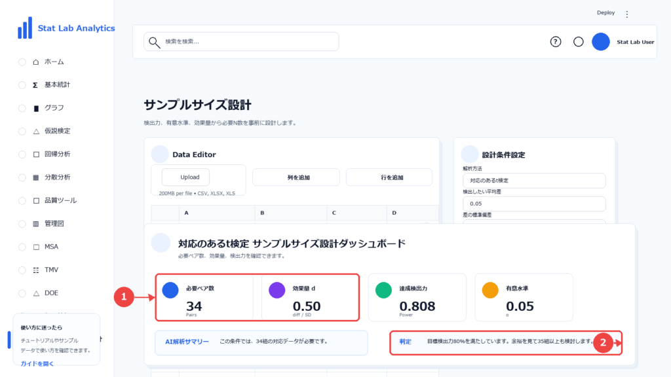Click the 達成検出力 value 0.808

click(417, 306)
